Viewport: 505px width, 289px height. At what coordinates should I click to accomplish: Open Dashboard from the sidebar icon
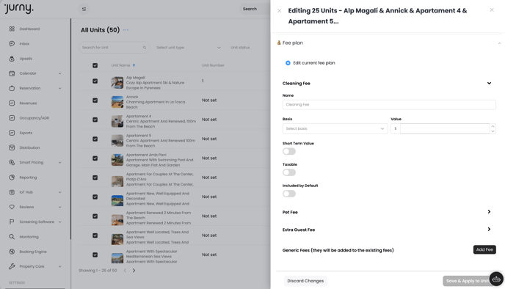pos(12,29)
